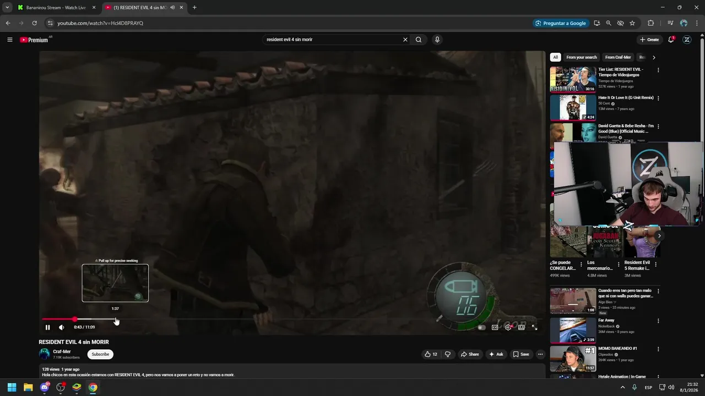This screenshot has width=705, height=396.
Task: Open options for ¿Se puede CONGELAR short
Action: 581,265
